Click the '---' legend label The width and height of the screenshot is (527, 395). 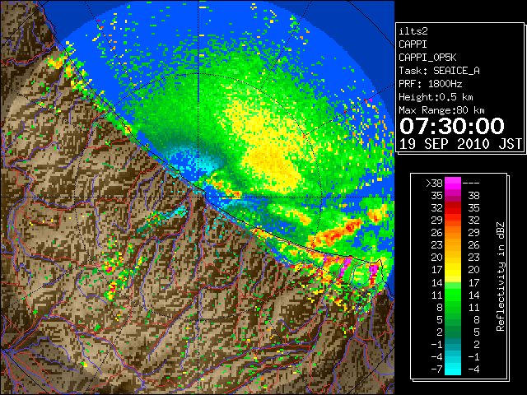(x=471, y=183)
